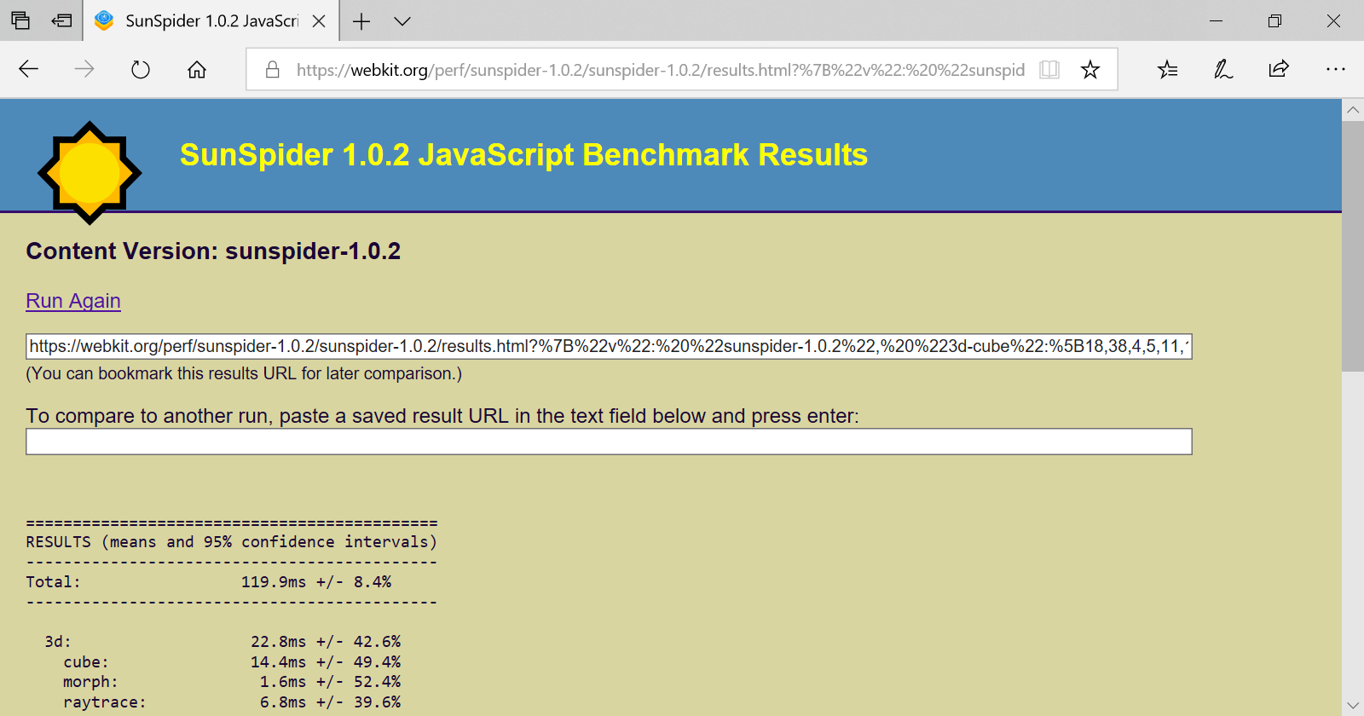Image resolution: width=1364 pixels, height=716 pixels.
Task: Open the browser home page
Action: [x=197, y=69]
